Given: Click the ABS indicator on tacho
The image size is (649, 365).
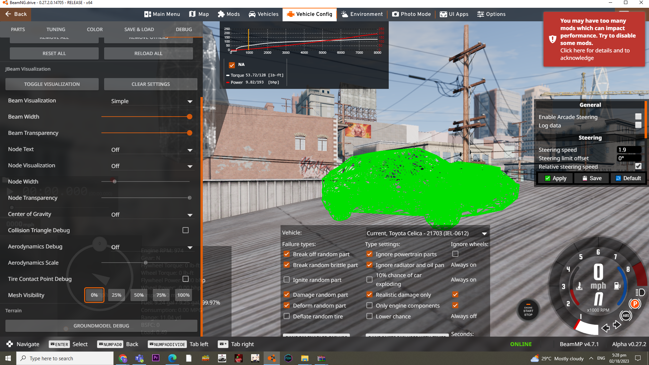Looking at the screenshot, I should coord(626,316).
